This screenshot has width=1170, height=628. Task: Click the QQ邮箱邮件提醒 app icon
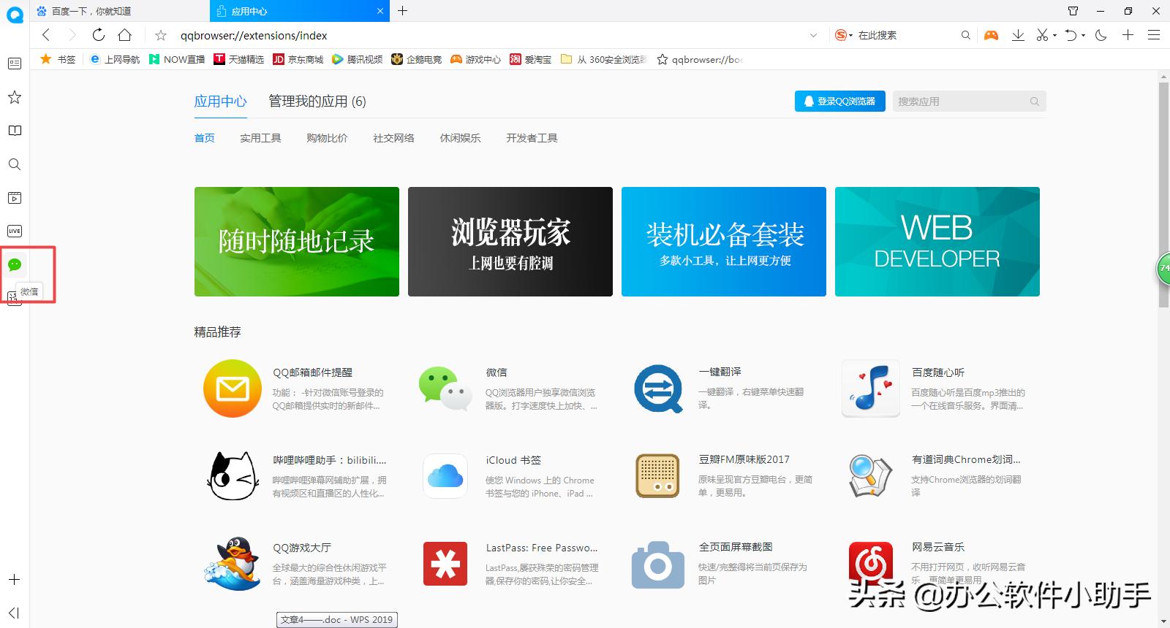pyautogui.click(x=233, y=388)
